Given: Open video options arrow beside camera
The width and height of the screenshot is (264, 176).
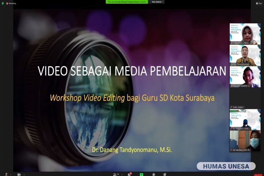Looking at the screenshot, I should [24, 175].
